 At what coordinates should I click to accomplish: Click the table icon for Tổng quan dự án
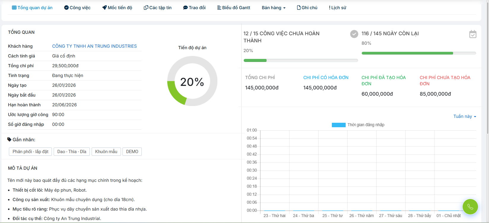click(14, 8)
